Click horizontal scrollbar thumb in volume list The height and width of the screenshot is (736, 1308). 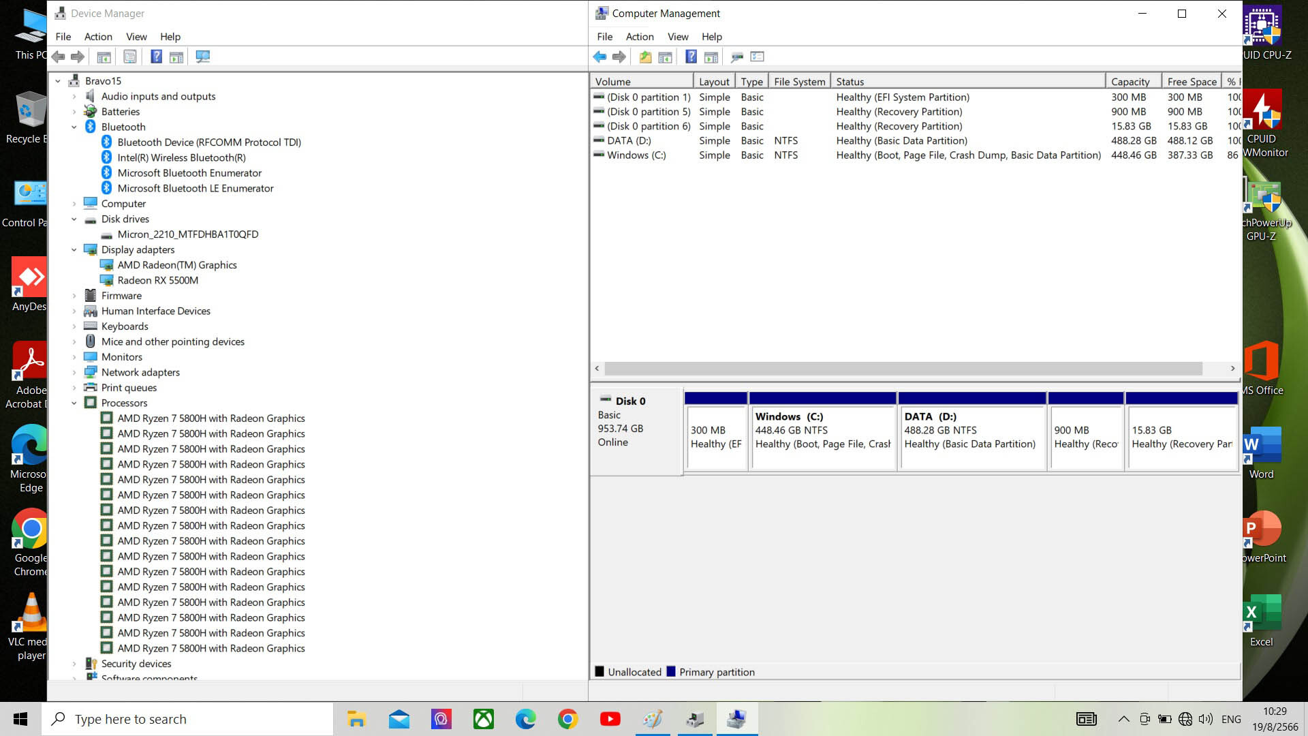(903, 369)
